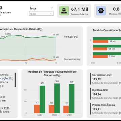121x121 pixels.
Task: Click the orange bar labeled 5,6 Mil
Action: (x=100, y=49)
